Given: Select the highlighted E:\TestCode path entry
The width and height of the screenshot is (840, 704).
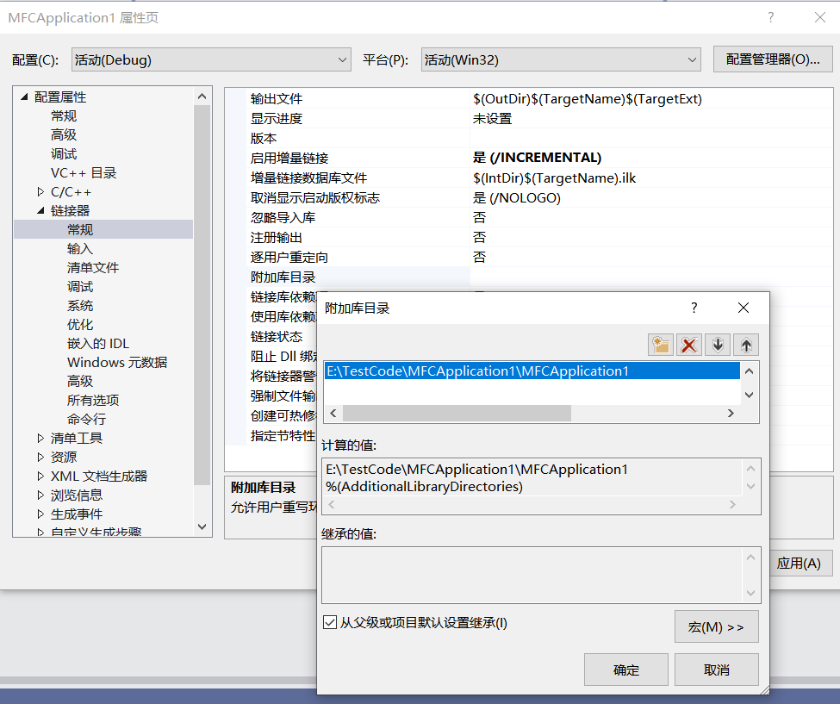Looking at the screenshot, I should 532,371.
